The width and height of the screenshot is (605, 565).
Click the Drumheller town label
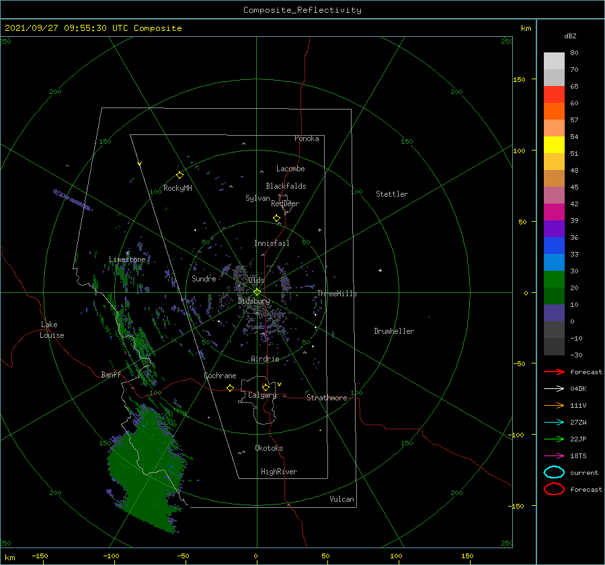tap(394, 331)
